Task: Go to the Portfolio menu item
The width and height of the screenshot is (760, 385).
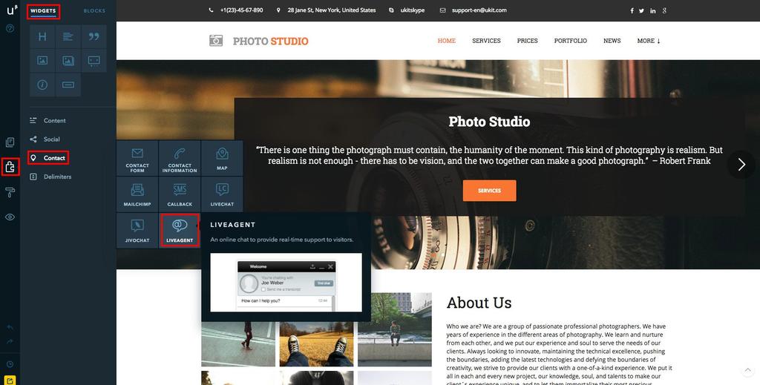Action: (x=571, y=41)
